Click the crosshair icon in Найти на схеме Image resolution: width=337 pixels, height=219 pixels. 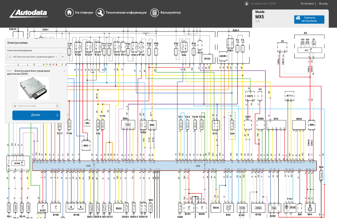pyautogui.click(x=15, y=106)
